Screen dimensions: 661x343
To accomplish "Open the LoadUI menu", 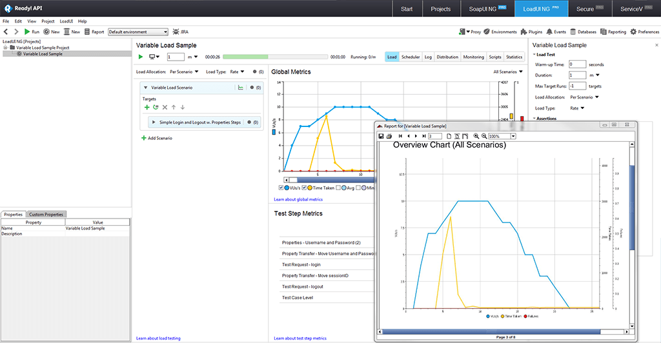I will (66, 21).
